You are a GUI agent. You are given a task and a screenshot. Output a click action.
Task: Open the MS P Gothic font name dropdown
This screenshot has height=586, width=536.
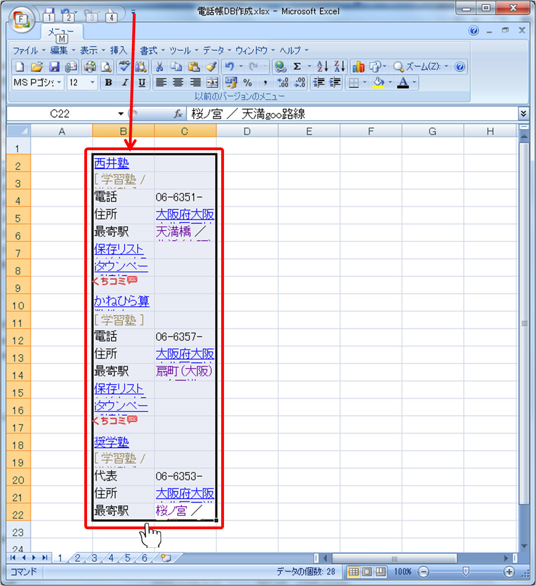pos(59,83)
